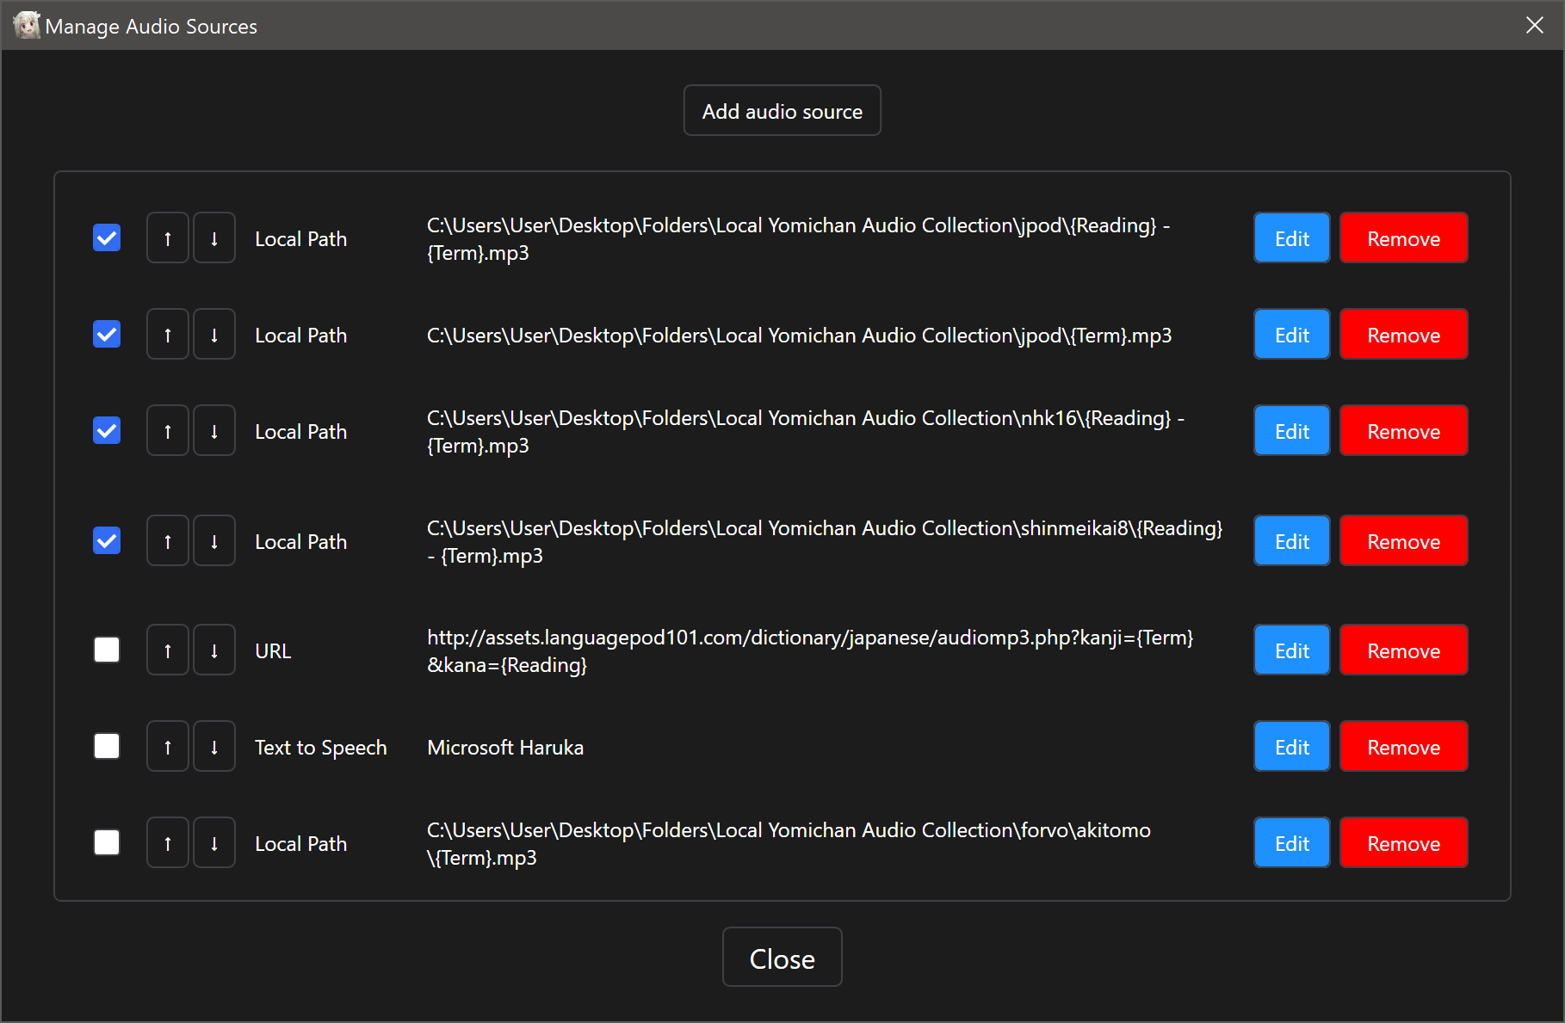Remove the forvo akitomo source
Image resolution: width=1565 pixels, height=1023 pixels.
(x=1403, y=843)
